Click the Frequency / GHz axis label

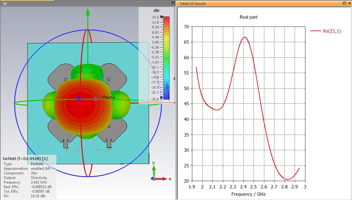[248, 194]
